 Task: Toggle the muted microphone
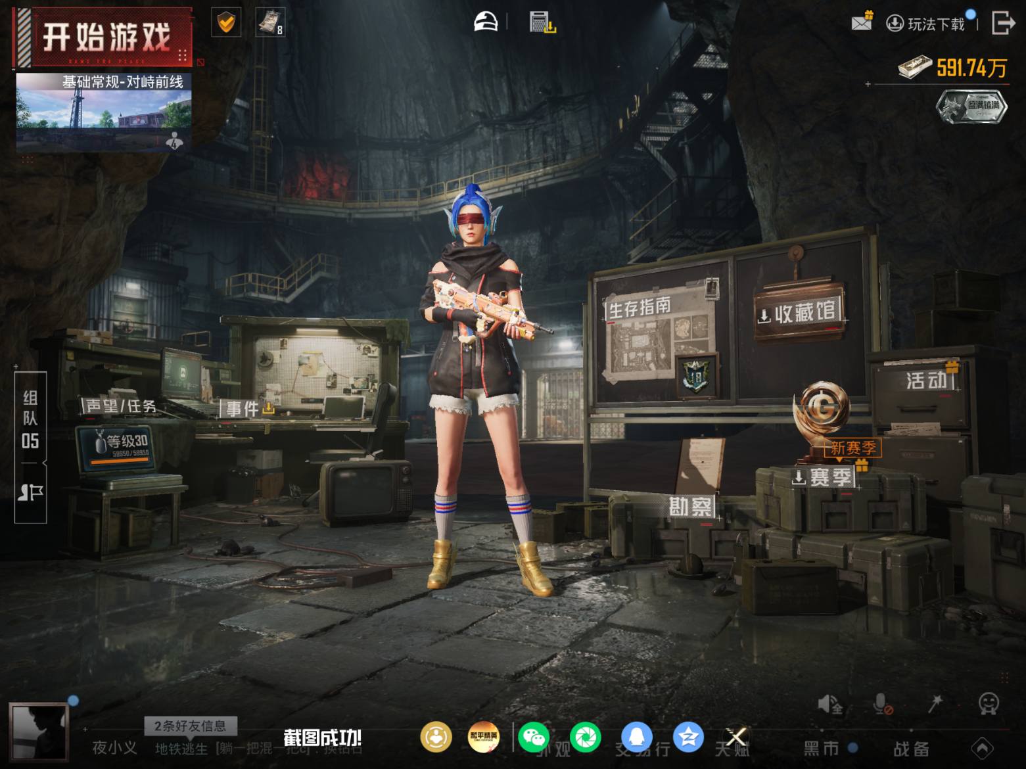882,705
